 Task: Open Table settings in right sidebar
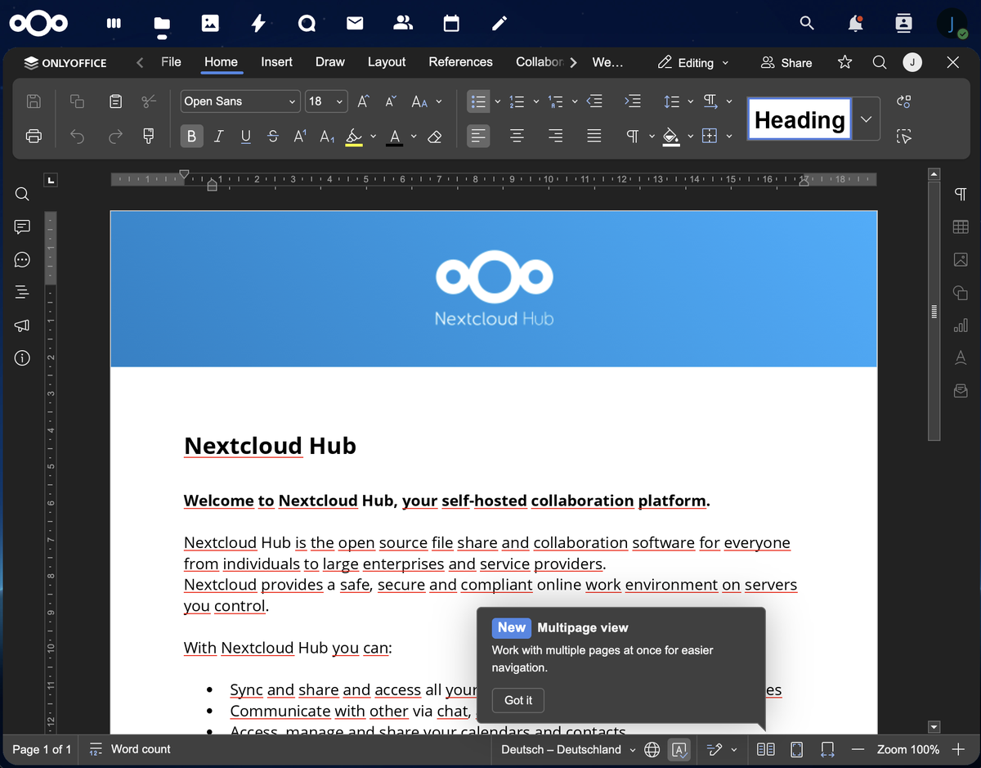point(961,227)
